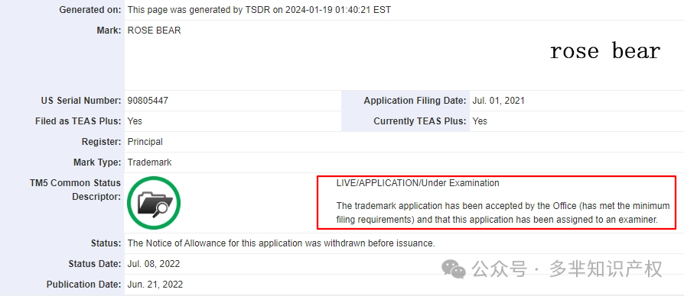
Task: Click the ROSE BEAR mark text
Action: coord(154,31)
